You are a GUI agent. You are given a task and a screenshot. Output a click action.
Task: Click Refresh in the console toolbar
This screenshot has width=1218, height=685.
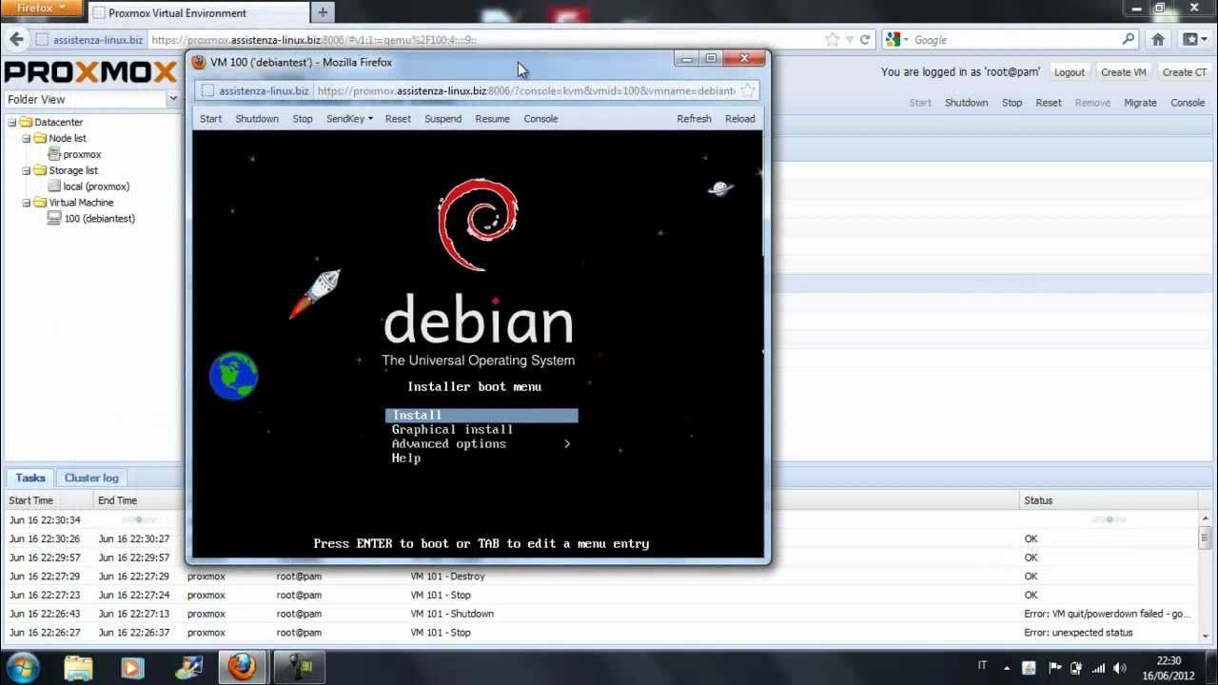coord(694,119)
